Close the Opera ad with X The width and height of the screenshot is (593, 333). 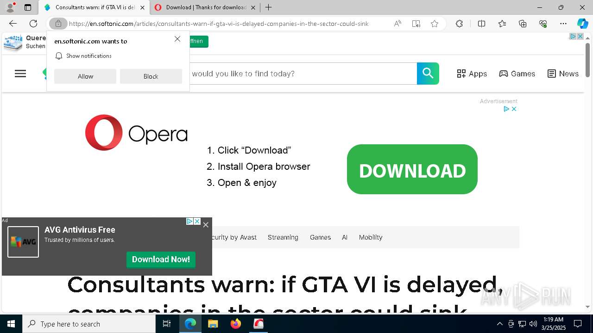(x=514, y=109)
